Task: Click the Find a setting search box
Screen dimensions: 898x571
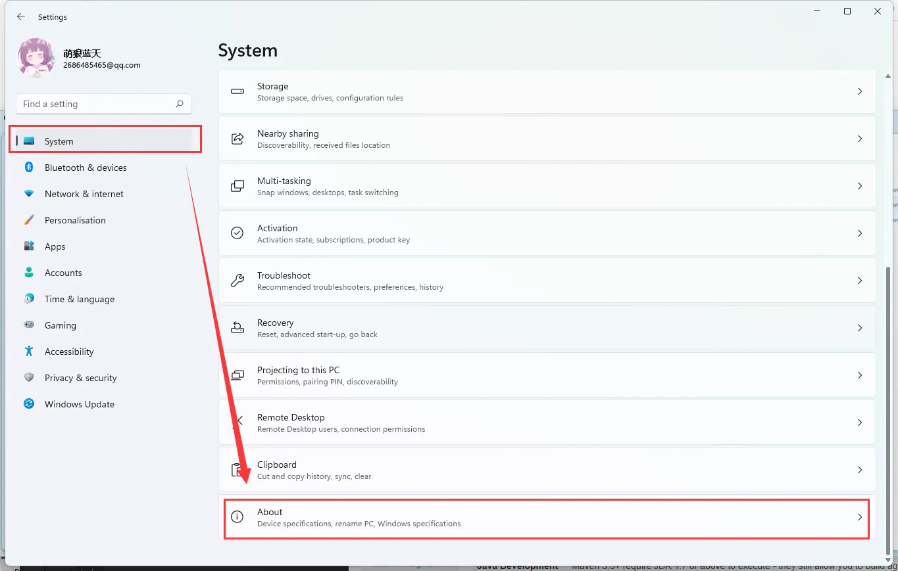Action: [x=104, y=104]
